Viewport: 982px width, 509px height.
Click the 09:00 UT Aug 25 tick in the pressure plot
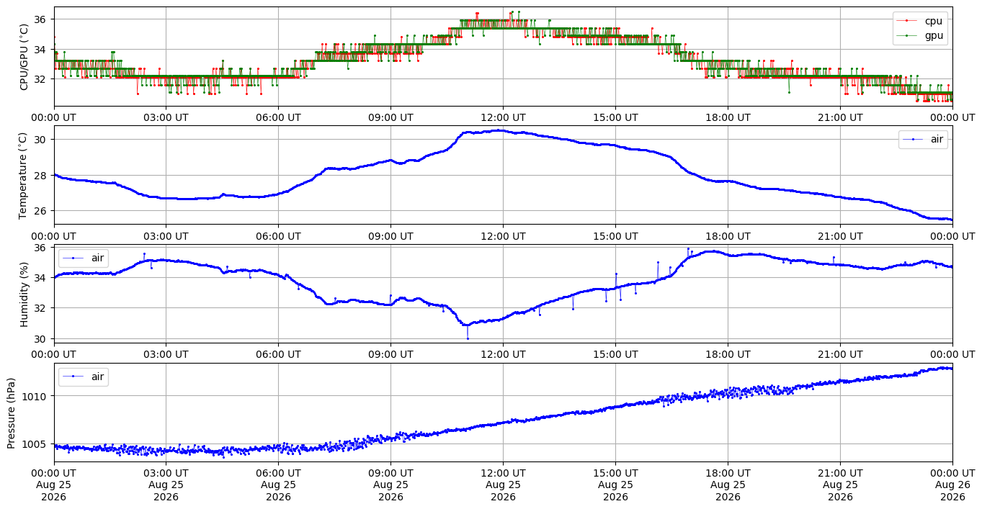[x=390, y=485]
